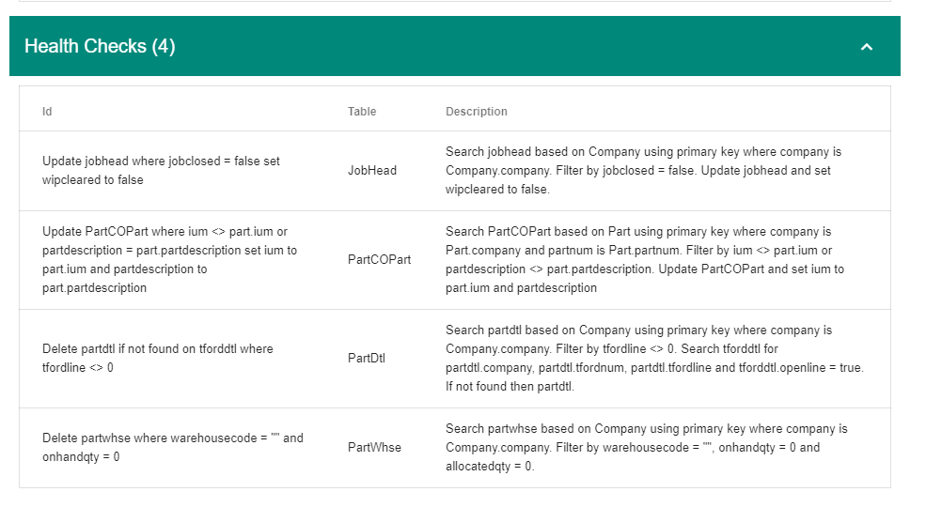Sort by the Id column header
926x507 pixels.
pos(47,112)
